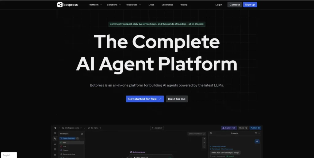314x158 pixels.
Task: Open the English language selector
Action: [9, 155]
